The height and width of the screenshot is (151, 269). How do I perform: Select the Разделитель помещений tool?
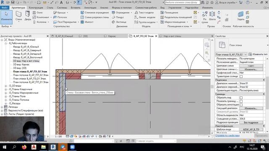click(176, 17)
